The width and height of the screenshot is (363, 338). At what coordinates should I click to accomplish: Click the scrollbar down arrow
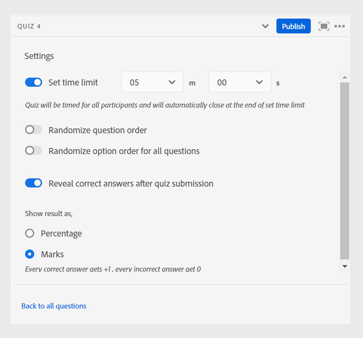tap(344, 266)
